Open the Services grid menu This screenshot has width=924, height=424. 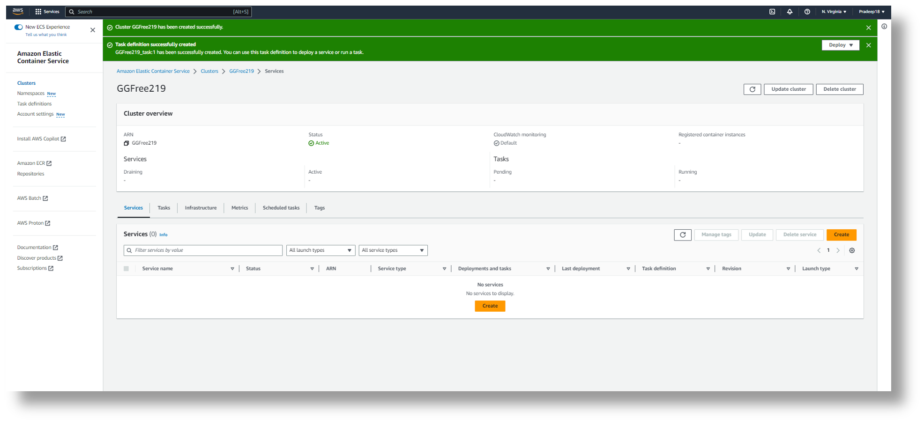click(x=47, y=12)
